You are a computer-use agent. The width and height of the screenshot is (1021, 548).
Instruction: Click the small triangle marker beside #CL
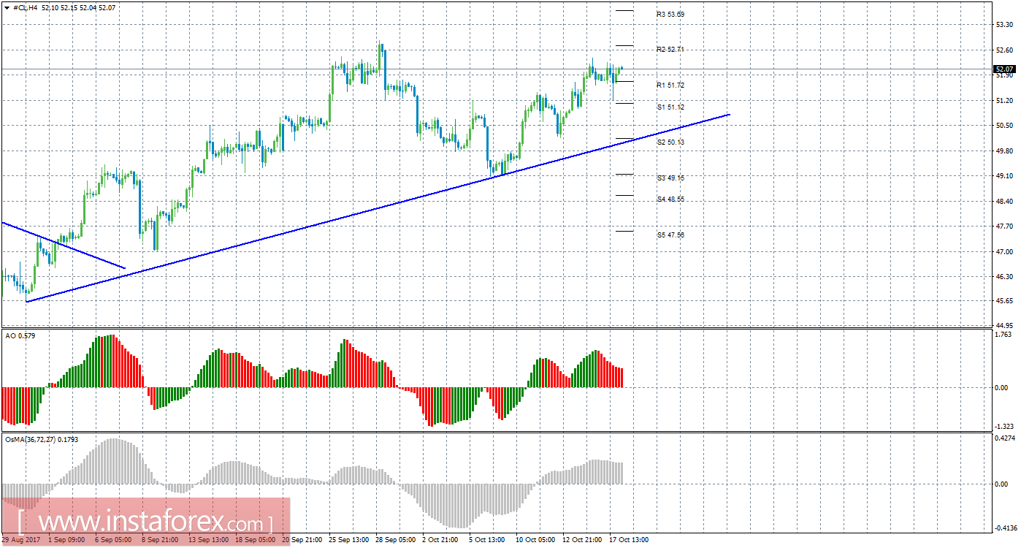click(7, 7)
